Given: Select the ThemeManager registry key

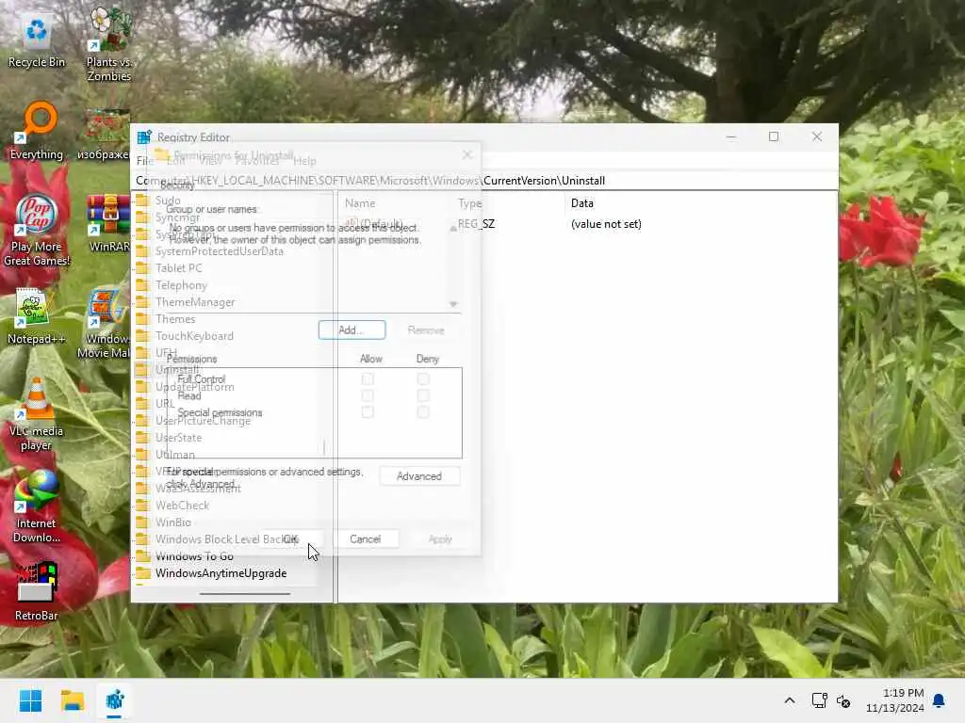Looking at the screenshot, I should coord(195,302).
